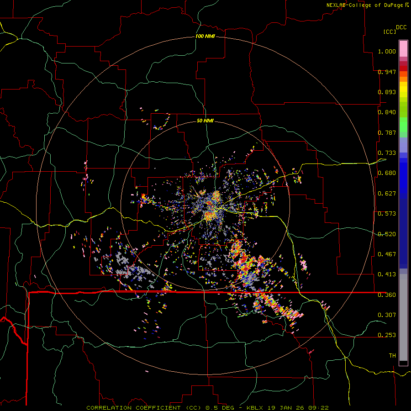Click the "0.5 DEG" elevation angle text

[220, 408]
